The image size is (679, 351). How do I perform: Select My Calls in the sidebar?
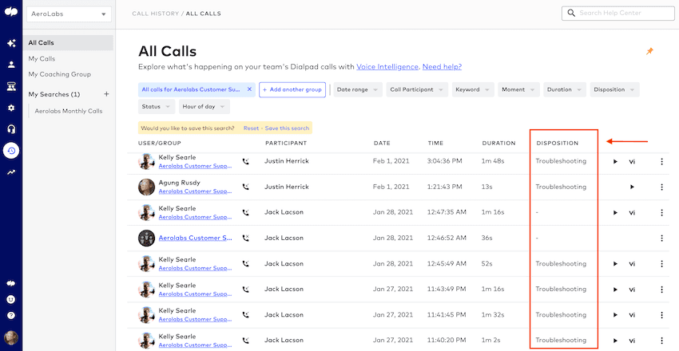point(42,58)
